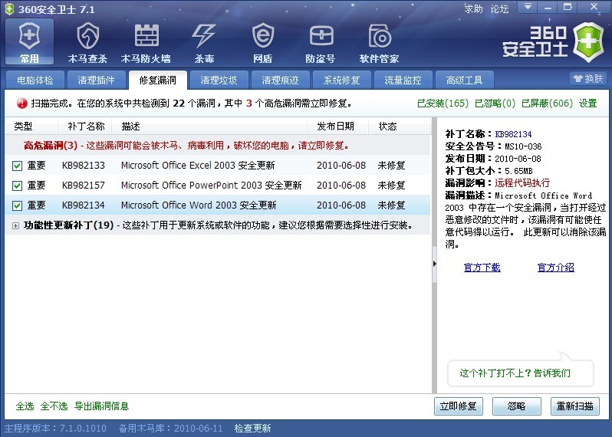Uncheck the KB982157 PowerPoint patch checkbox
This screenshot has width=612, height=437.
17,186
